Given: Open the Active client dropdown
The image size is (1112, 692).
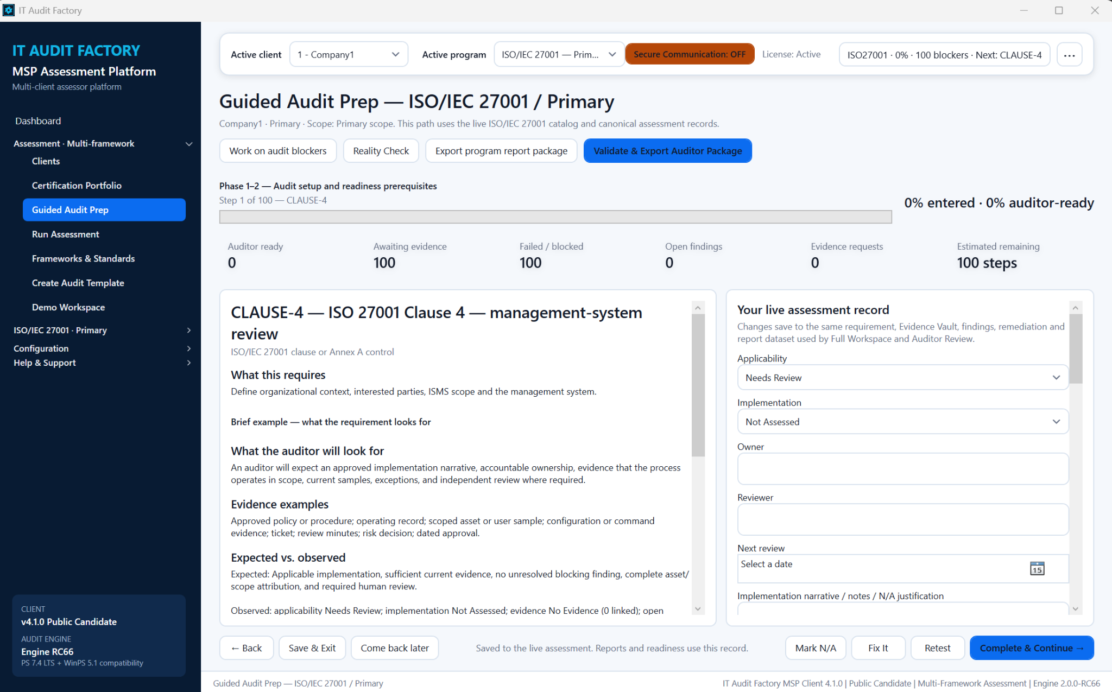Looking at the screenshot, I should pyautogui.click(x=349, y=54).
